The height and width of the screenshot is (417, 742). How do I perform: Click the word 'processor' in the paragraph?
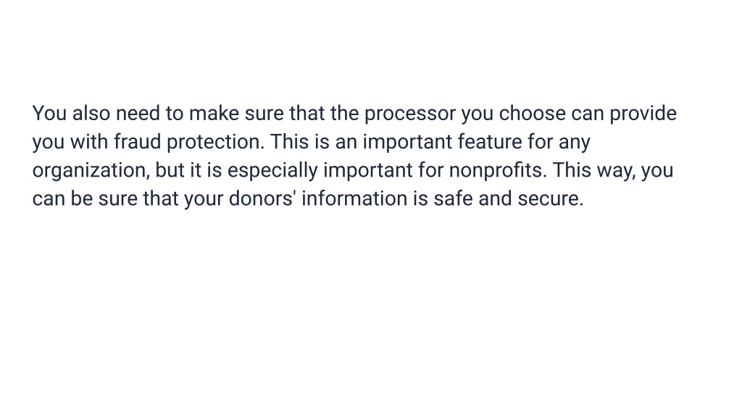[410, 114]
